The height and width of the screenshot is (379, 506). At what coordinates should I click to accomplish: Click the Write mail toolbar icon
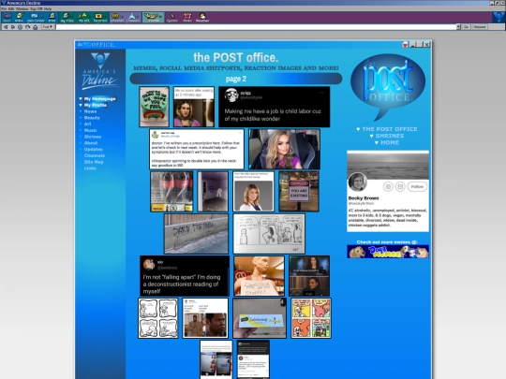coord(20,18)
